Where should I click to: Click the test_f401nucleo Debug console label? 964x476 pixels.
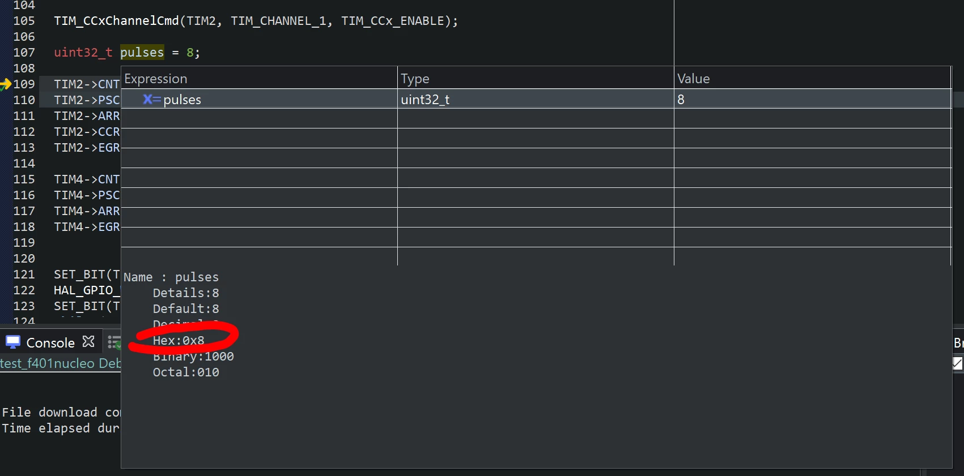tap(60, 363)
